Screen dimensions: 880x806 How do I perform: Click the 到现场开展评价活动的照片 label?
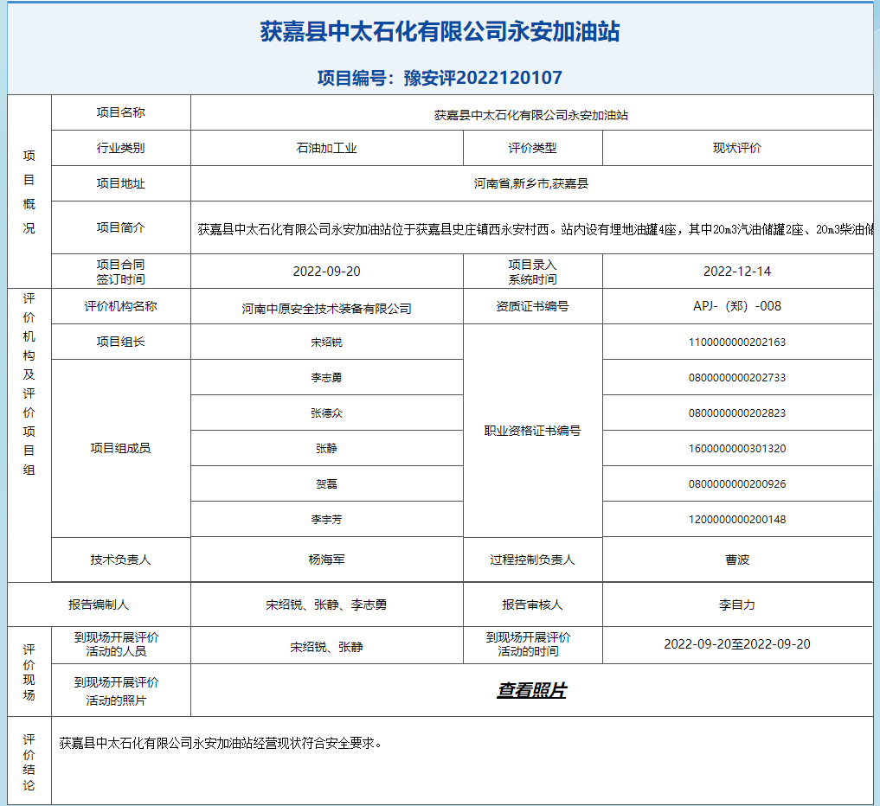click(116, 691)
